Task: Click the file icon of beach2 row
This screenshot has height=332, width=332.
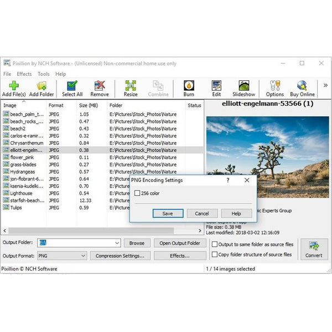Action: click(x=6, y=128)
